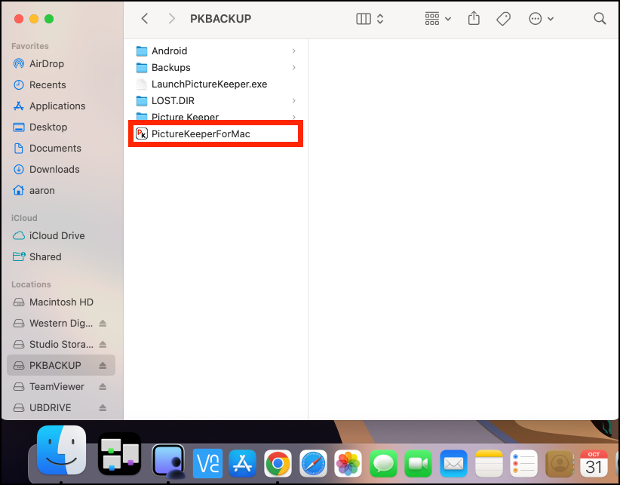Switch Finder to column view icon
Screen dimensions: 620x485
pos(364,19)
